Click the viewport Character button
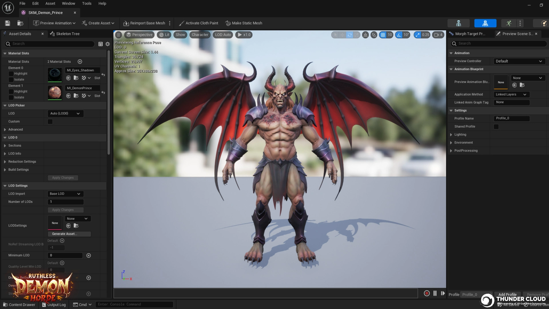This screenshot has width=549, height=309. pos(200,35)
